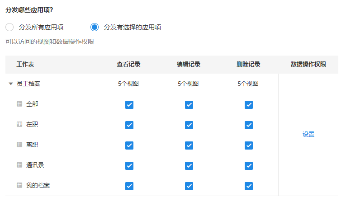The image size is (346, 197).
Task: Click the 数据操作权限 column header
Action: click(308, 64)
